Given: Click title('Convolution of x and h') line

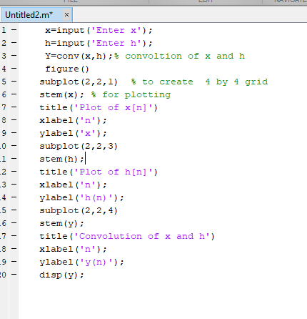Looking at the screenshot, I should (127, 237).
